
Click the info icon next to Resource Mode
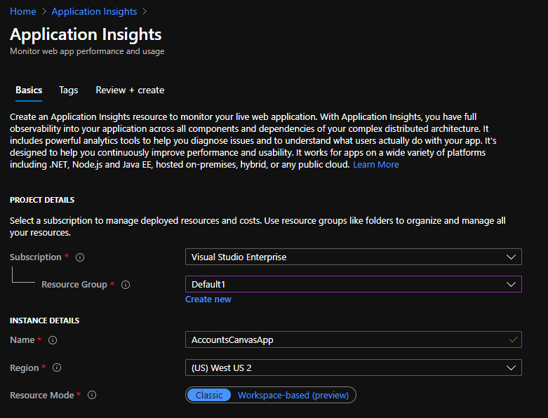coord(91,396)
